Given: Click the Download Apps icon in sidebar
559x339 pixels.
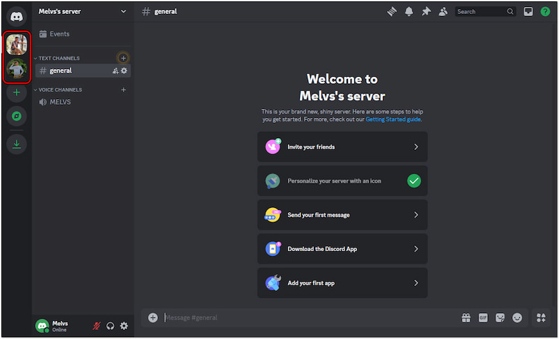Looking at the screenshot, I should tap(17, 144).
